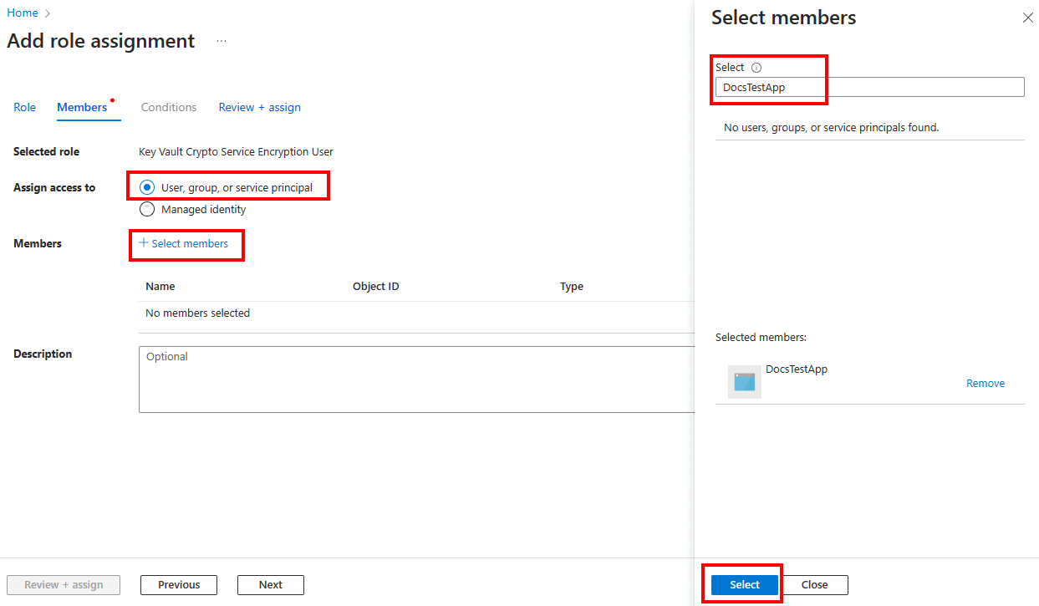
Task: Click the Next button
Action: (270, 584)
